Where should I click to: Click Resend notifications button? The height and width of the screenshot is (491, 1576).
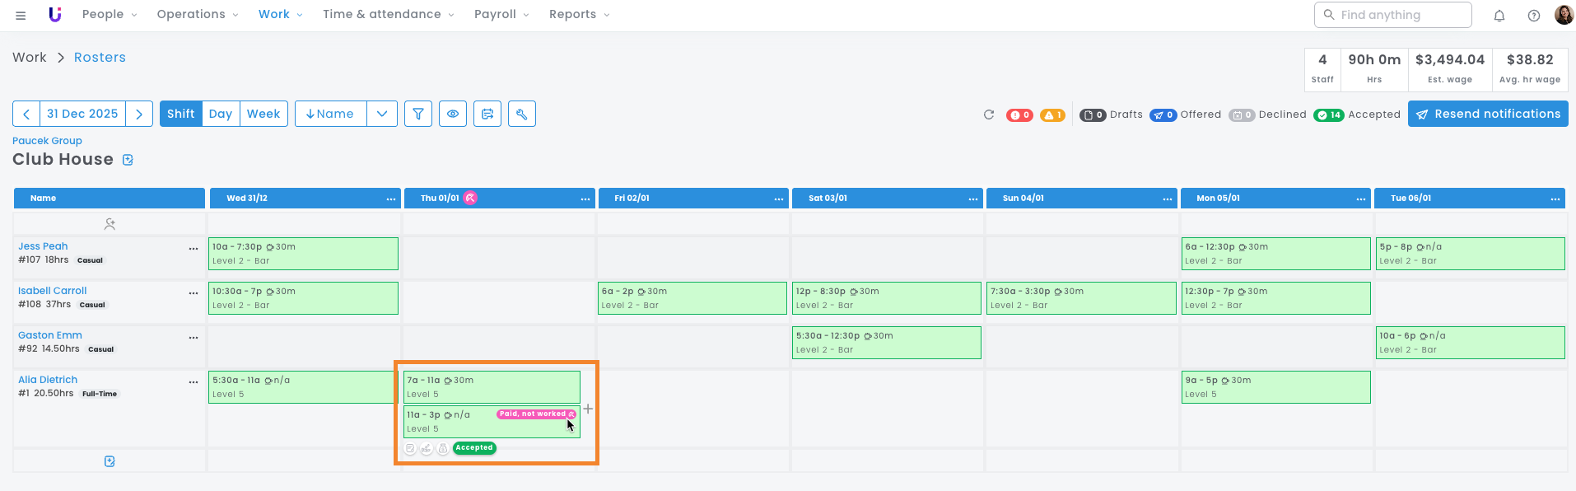pos(1488,114)
